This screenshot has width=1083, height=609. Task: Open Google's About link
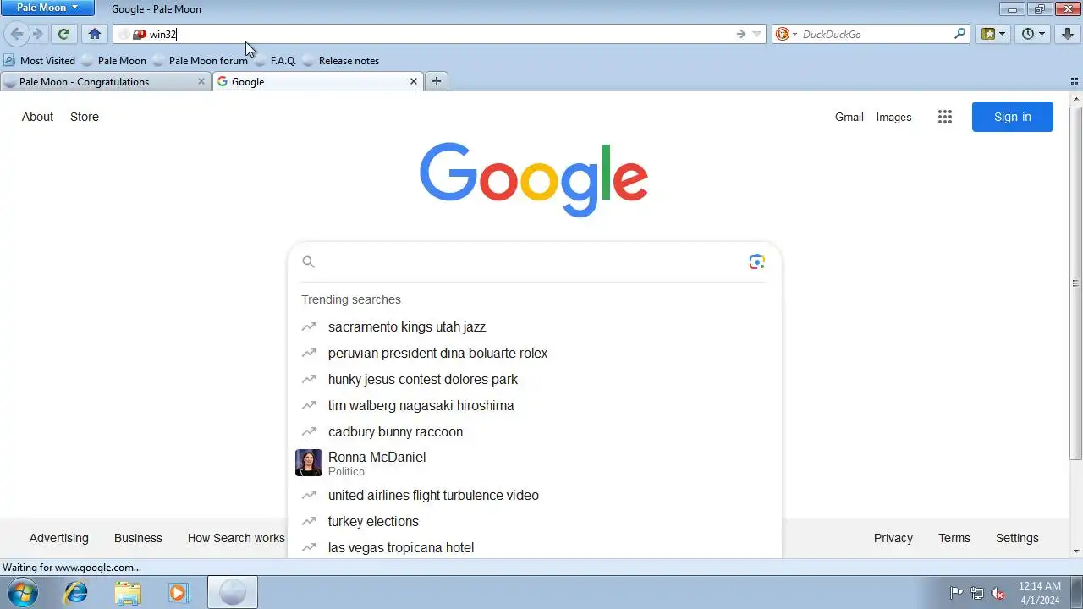(x=37, y=117)
